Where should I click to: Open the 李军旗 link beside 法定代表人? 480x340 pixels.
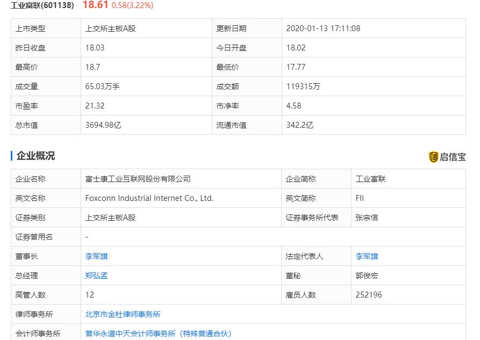point(367,256)
